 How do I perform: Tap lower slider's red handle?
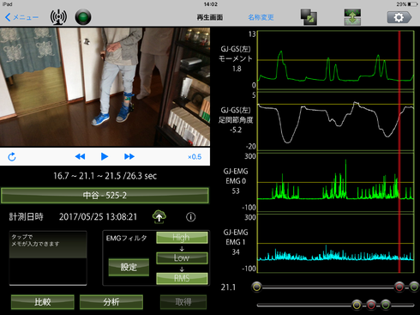coord(371,305)
